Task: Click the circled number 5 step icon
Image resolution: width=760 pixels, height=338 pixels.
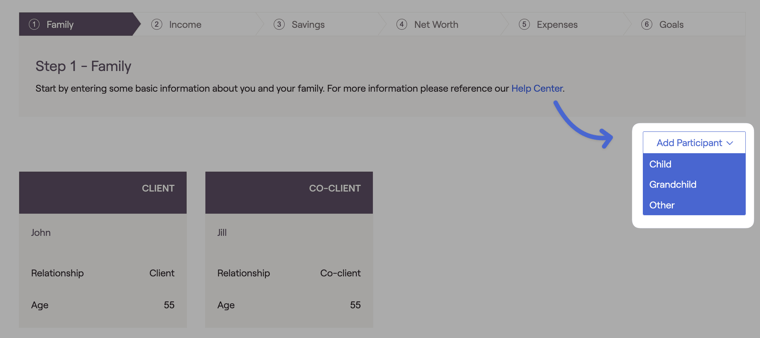Action: (524, 25)
